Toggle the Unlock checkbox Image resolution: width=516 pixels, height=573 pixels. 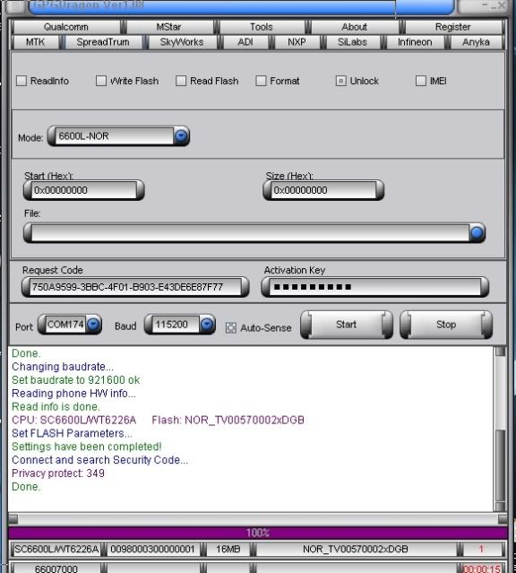pos(340,81)
